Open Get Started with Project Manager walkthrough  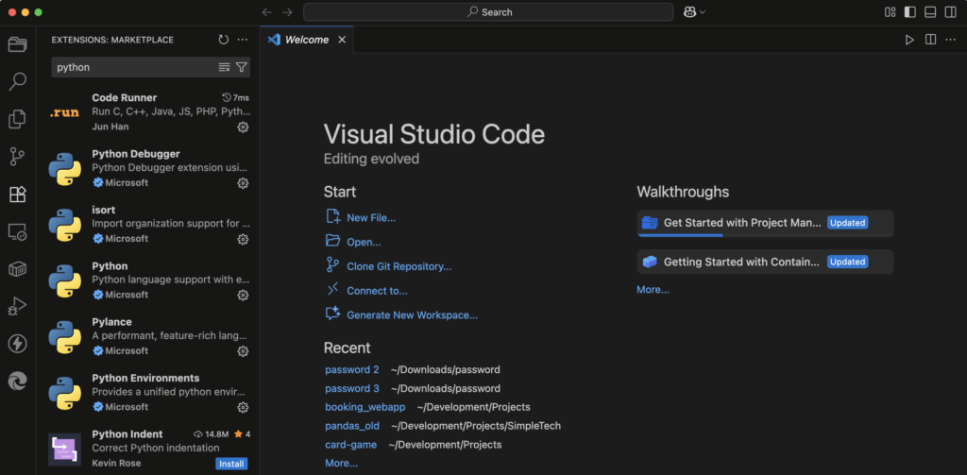765,223
